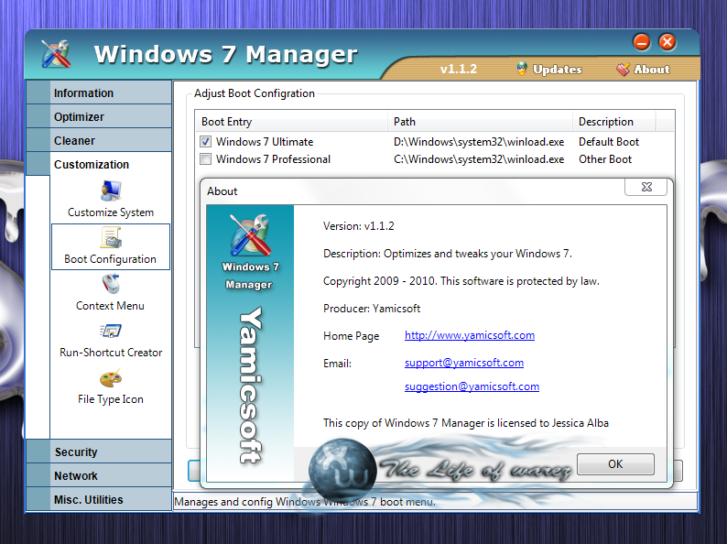Expand the Network section
Viewport: 727px width, 544px height.
[99, 476]
